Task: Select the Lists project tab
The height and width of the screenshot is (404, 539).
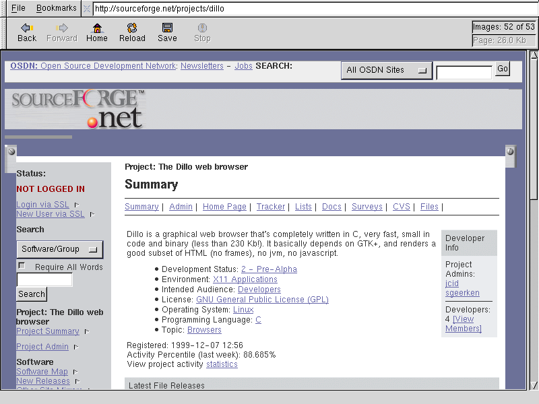Action: [x=303, y=207]
